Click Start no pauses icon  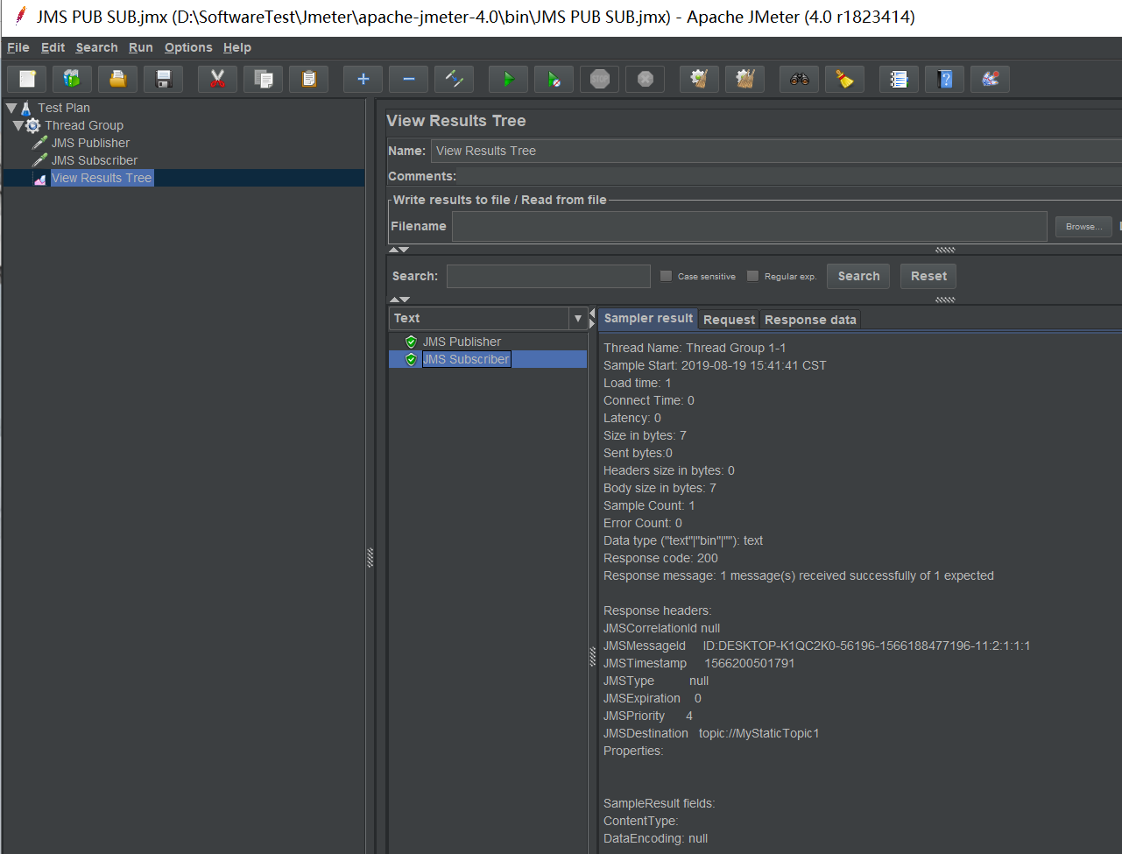[x=554, y=79]
